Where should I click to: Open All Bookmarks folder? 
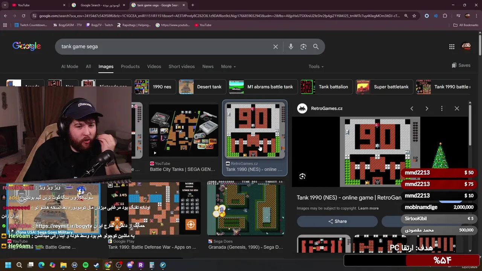(x=466, y=25)
